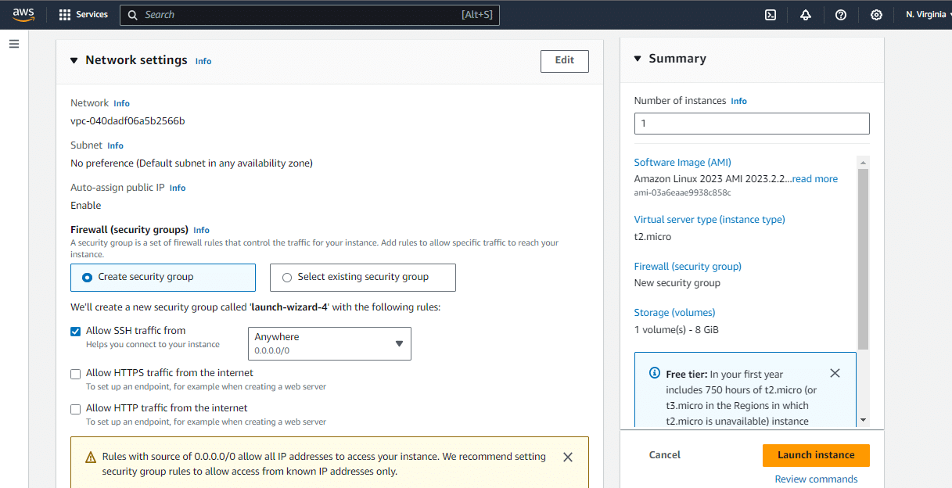The height and width of the screenshot is (488, 952).
Task: Click the Number of instances field
Action: pyautogui.click(x=751, y=123)
